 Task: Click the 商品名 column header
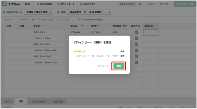(51, 26)
